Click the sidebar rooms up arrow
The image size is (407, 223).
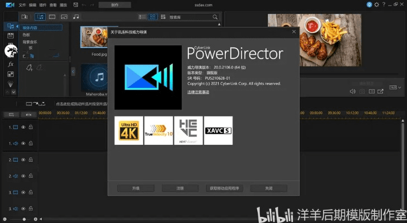pyautogui.click(x=7, y=92)
